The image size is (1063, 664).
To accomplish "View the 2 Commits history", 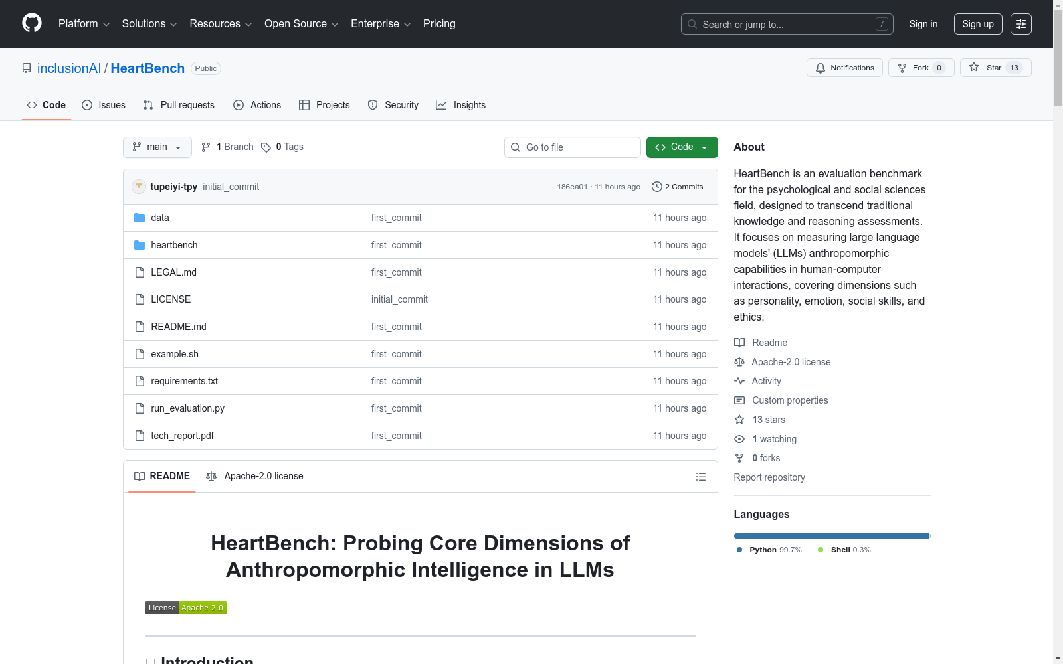I will pyautogui.click(x=678, y=187).
